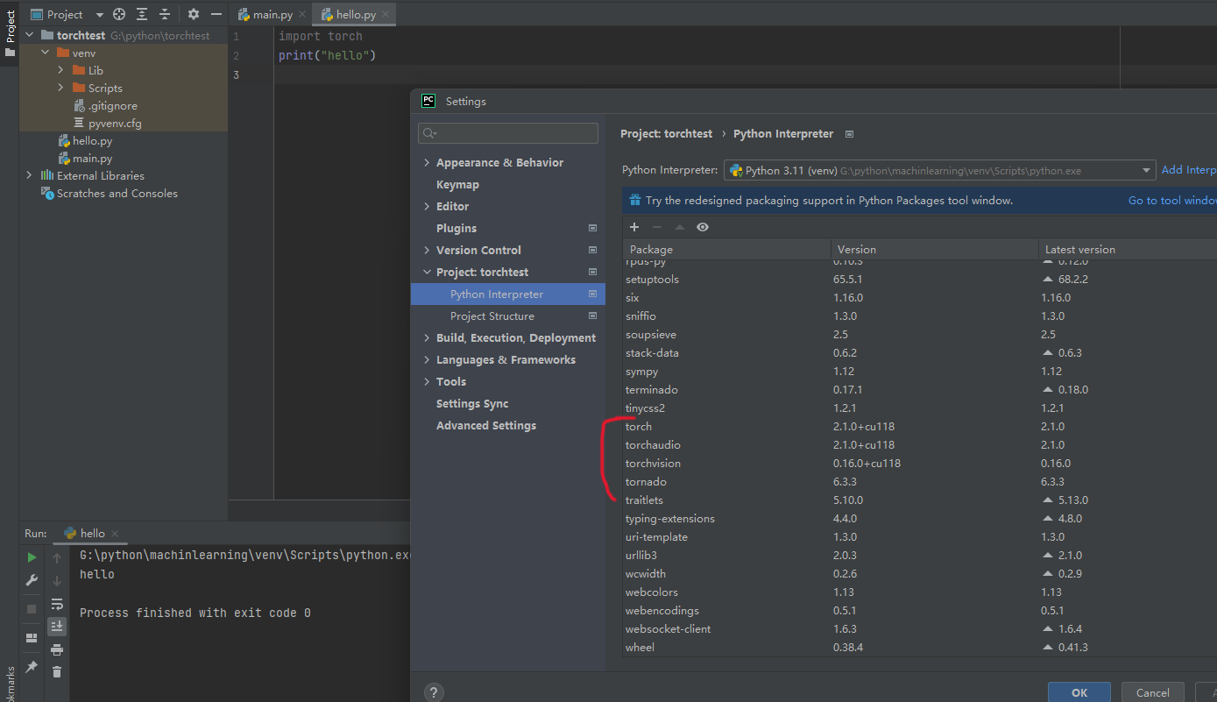Expand the Scripts folder
The height and width of the screenshot is (702, 1217).
pos(60,89)
